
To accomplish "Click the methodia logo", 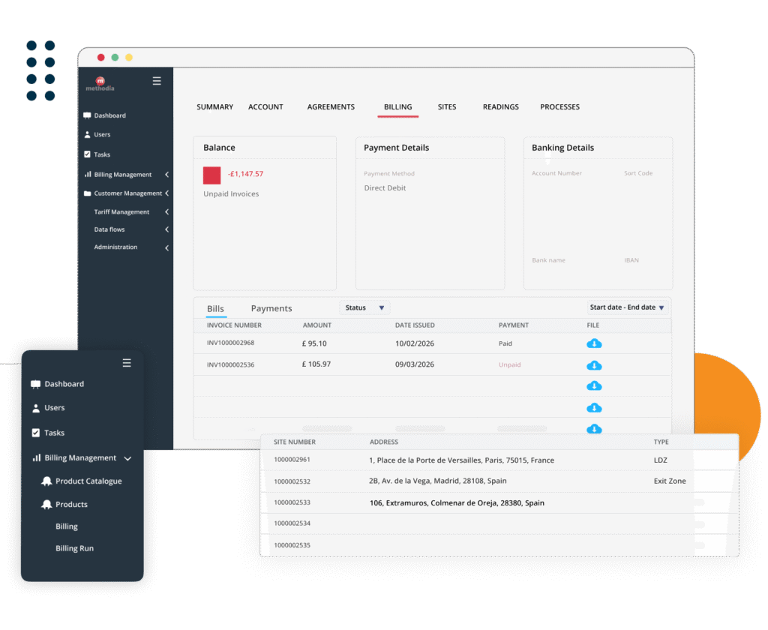I will click(x=100, y=83).
